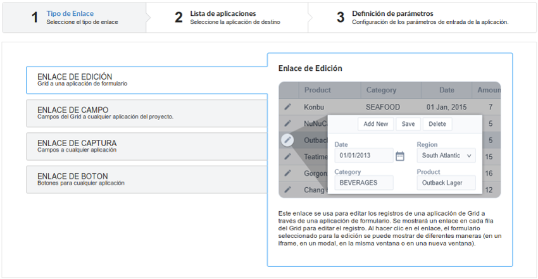The width and height of the screenshot is (538, 279).
Task: Click the Product field with Outback Lager
Action: click(446, 183)
